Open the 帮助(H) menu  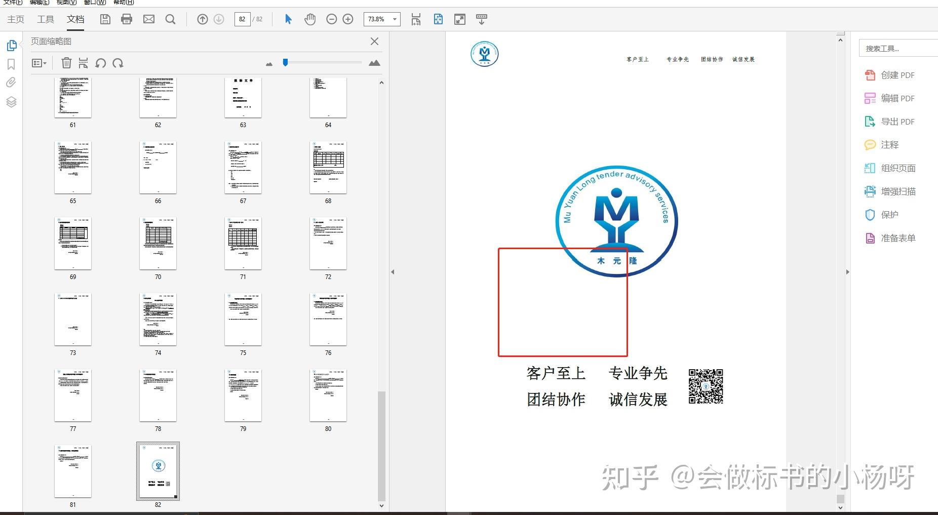pyautogui.click(x=124, y=3)
